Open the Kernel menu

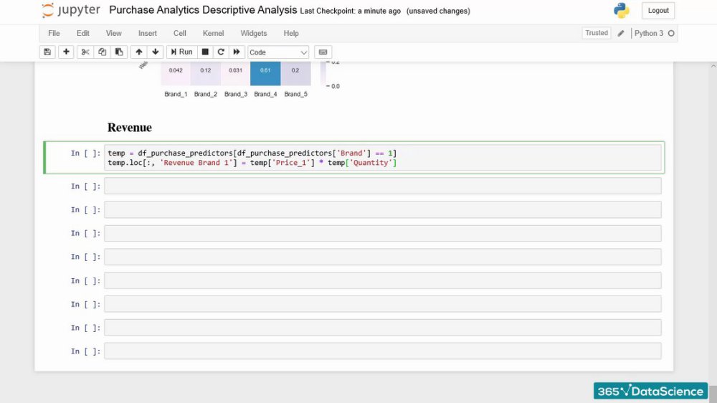214,34
